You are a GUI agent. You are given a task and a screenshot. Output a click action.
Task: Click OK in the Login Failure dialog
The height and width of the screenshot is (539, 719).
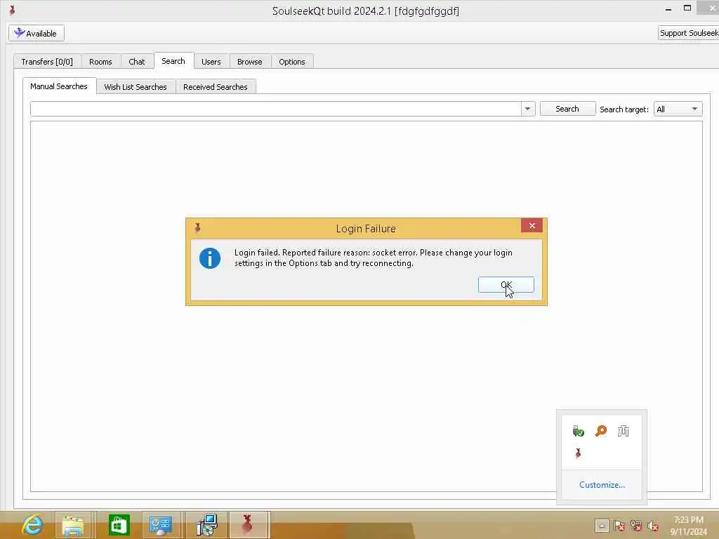[506, 285]
